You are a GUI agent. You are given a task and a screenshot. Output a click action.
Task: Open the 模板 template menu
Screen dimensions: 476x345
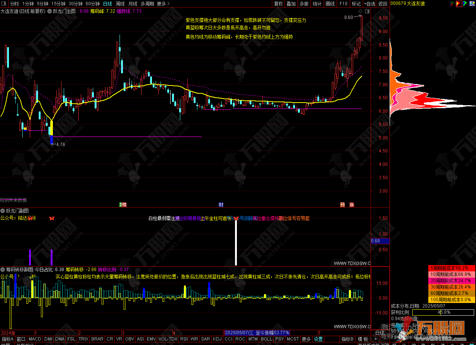363,339
